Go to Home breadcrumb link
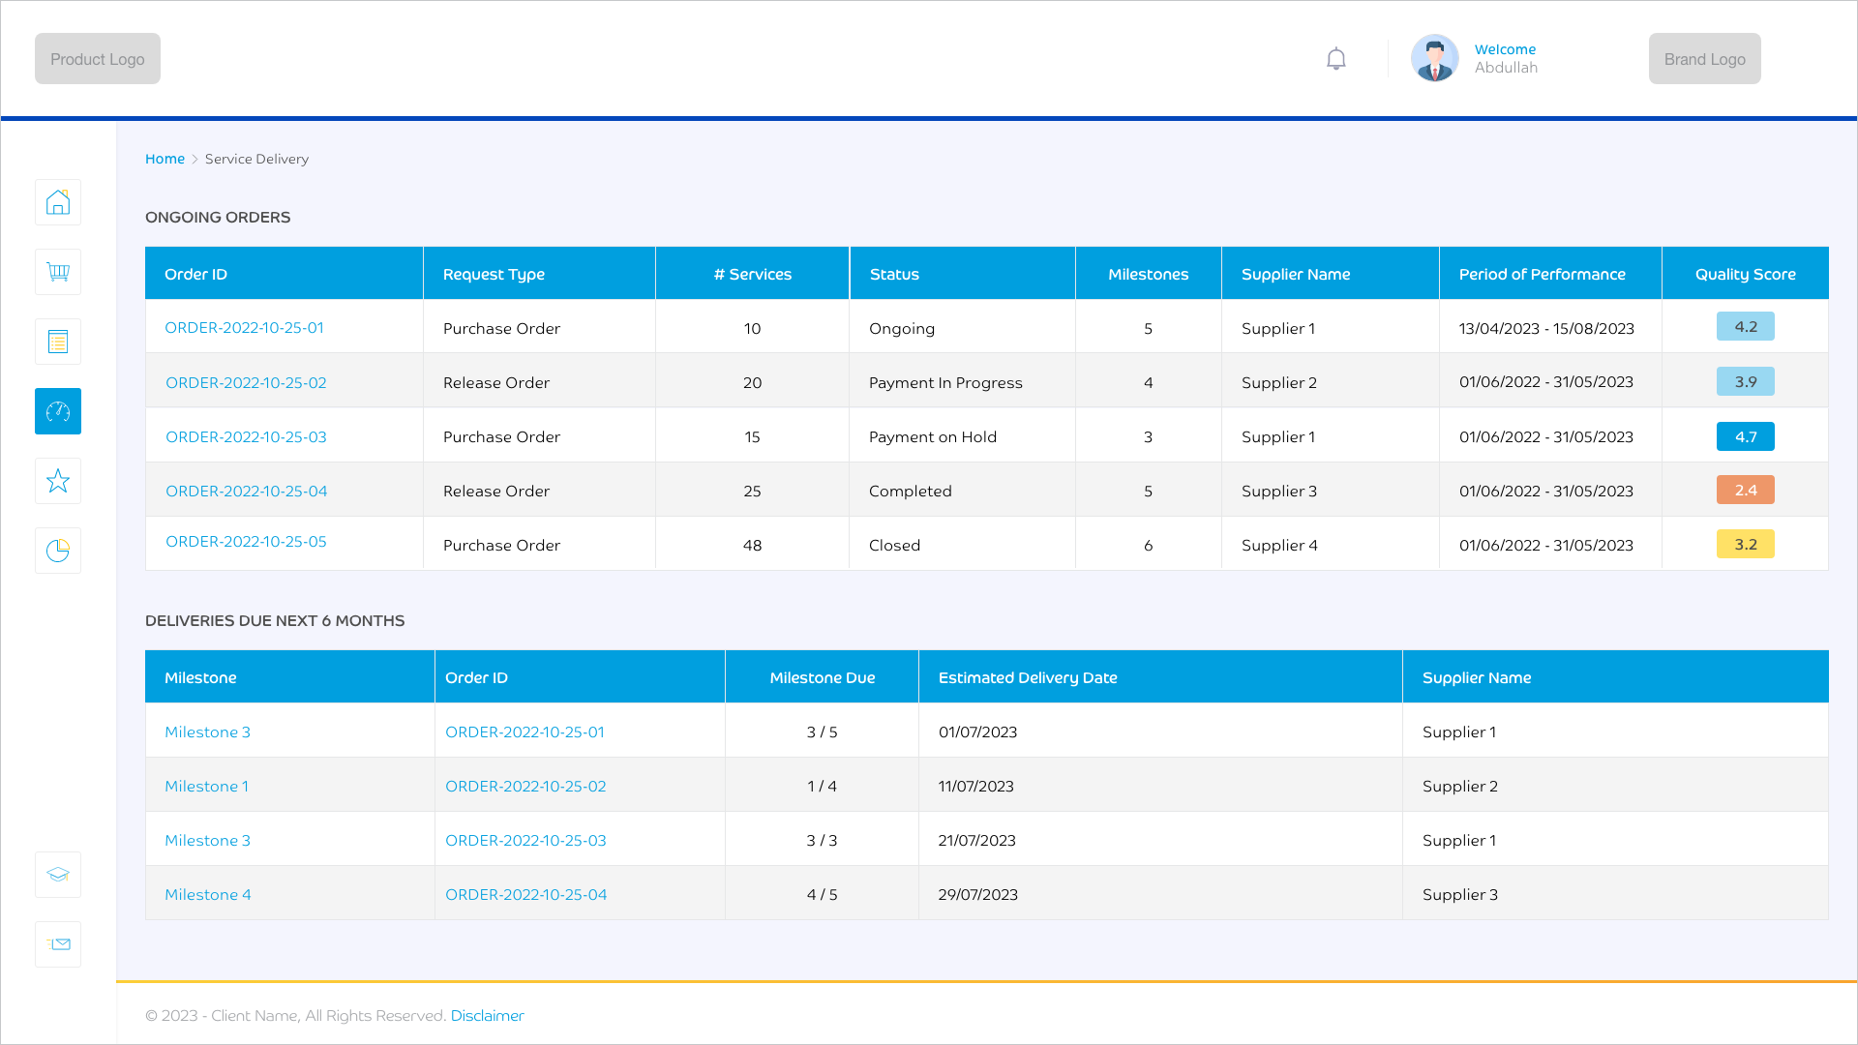 pos(165,159)
